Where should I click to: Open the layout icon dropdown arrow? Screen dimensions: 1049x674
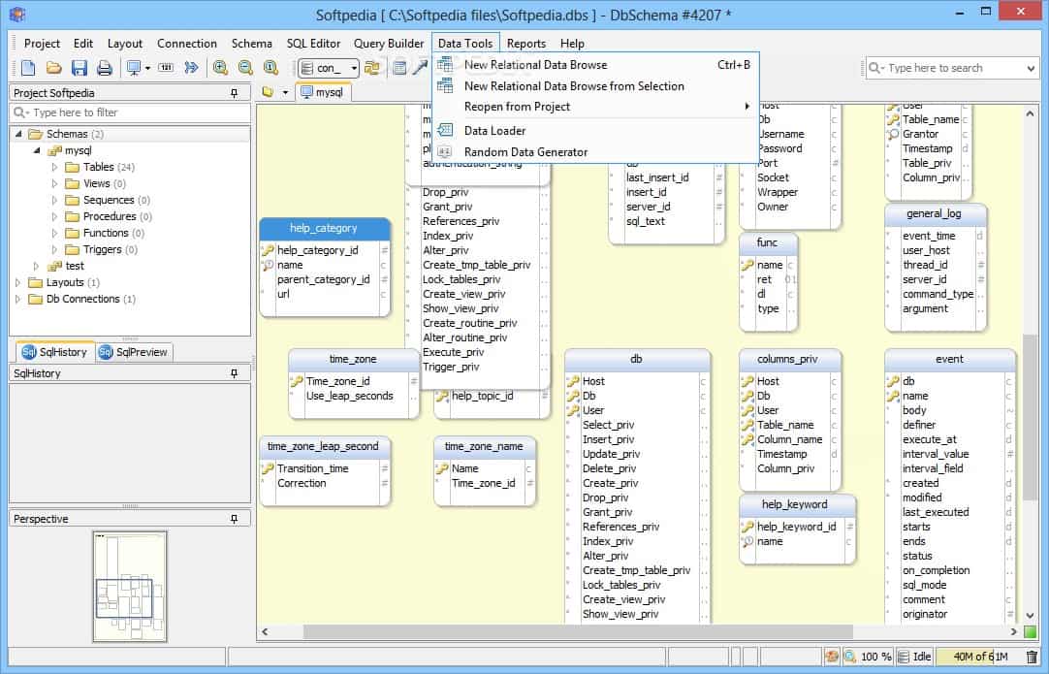click(x=148, y=68)
